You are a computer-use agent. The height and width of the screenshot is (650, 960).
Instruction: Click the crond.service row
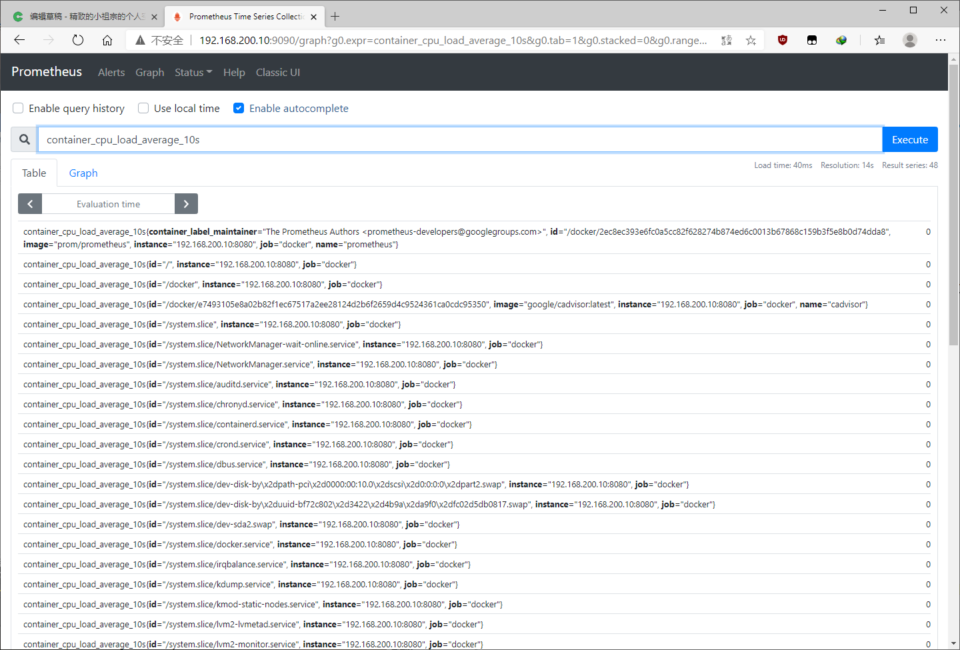pyautogui.click(x=474, y=444)
